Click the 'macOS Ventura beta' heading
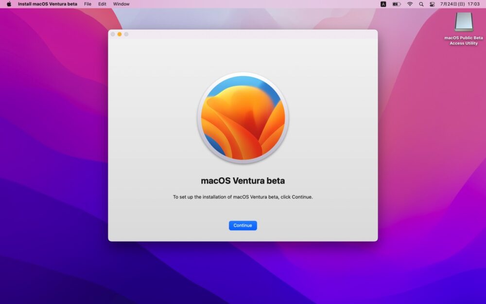 tap(243, 181)
